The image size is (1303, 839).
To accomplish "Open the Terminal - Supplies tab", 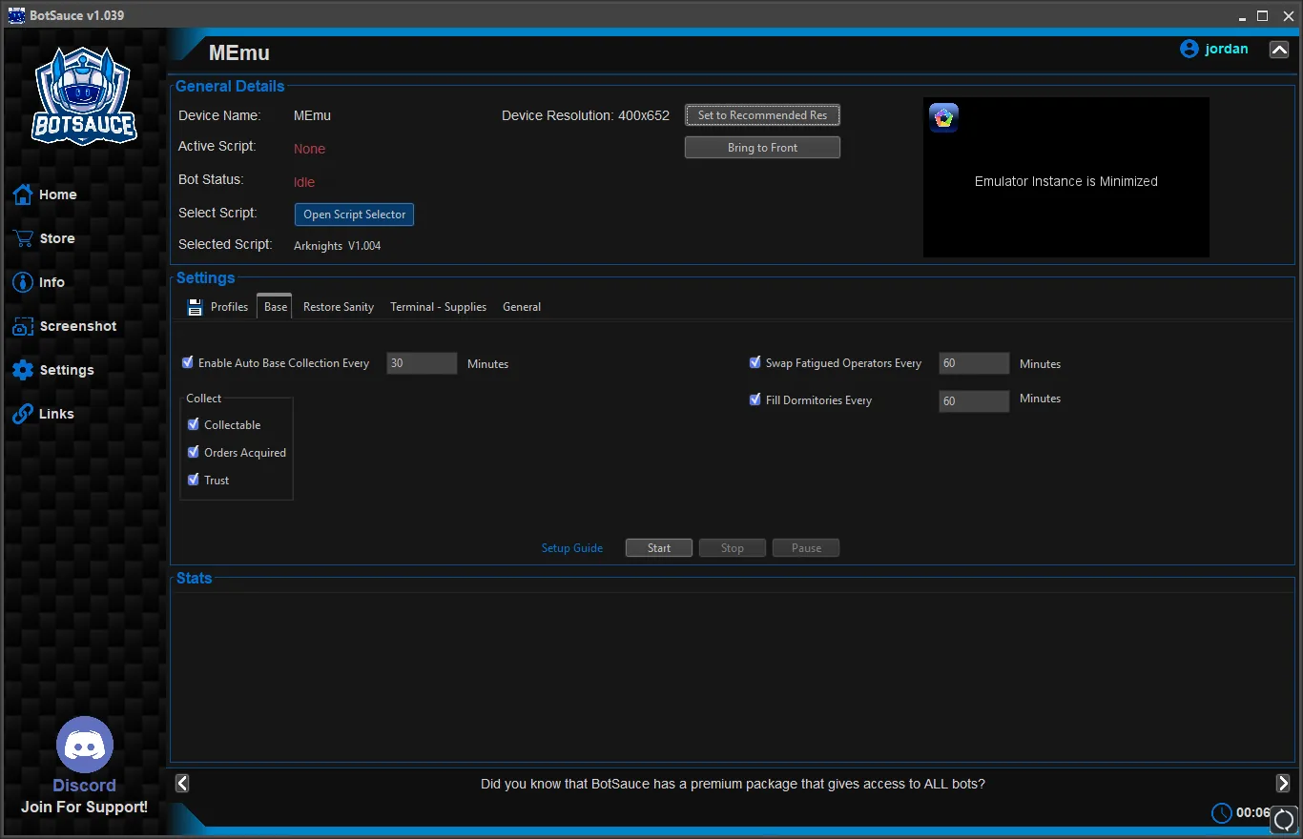I will [438, 307].
